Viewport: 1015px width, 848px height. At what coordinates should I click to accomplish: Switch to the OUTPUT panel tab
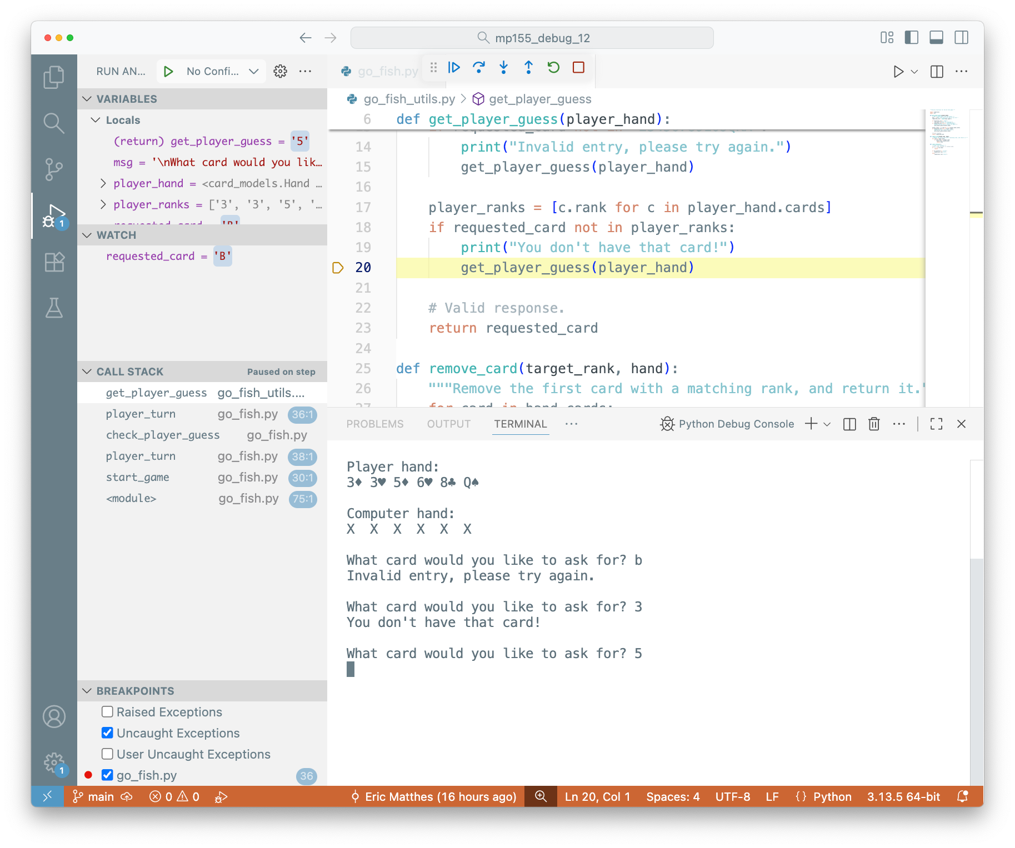click(x=448, y=424)
